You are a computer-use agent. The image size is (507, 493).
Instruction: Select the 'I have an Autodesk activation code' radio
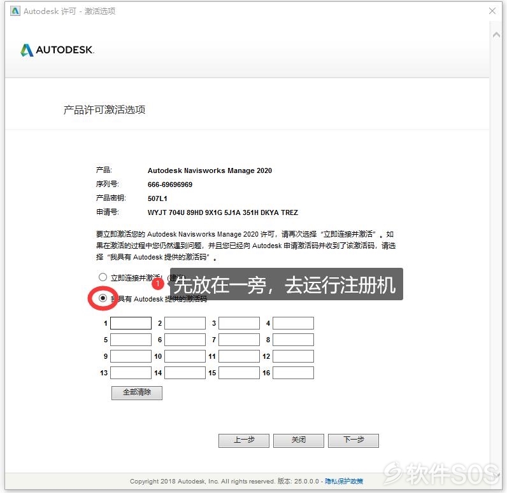point(103,298)
